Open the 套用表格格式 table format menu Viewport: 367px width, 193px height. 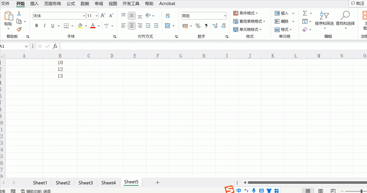pyautogui.click(x=249, y=21)
